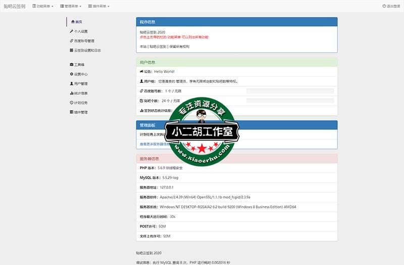Click the link icon for 百度账号管理
404x265 pixels.
point(72,41)
